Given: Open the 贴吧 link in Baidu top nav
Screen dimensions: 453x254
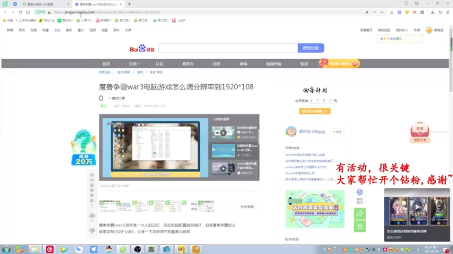Looking at the screenshot, I should pyautogui.click(x=33, y=30).
